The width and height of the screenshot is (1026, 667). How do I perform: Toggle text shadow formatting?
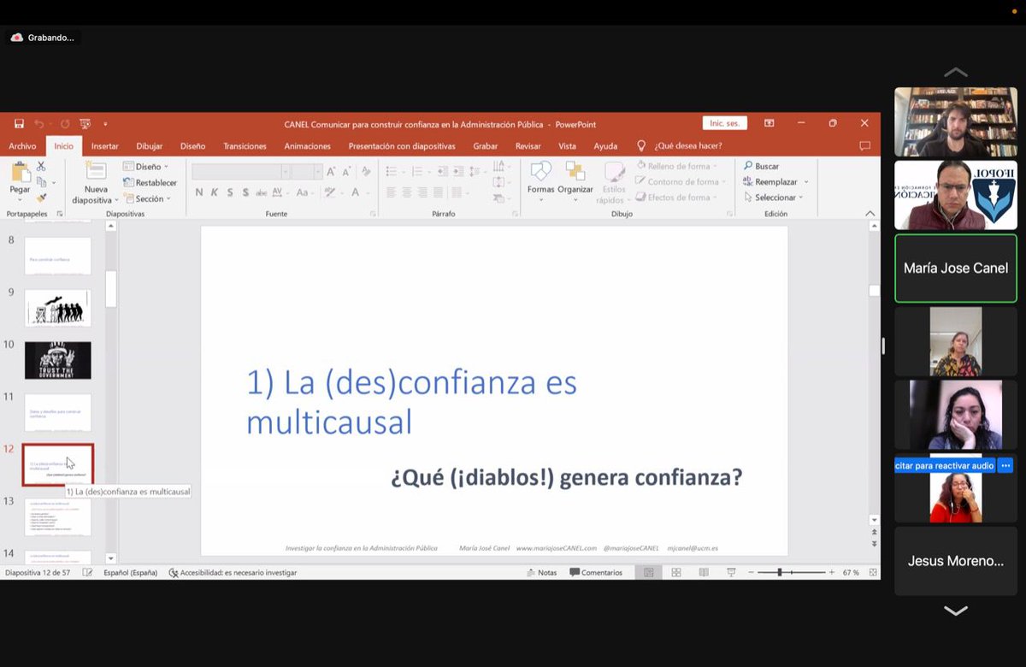coord(246,192)
